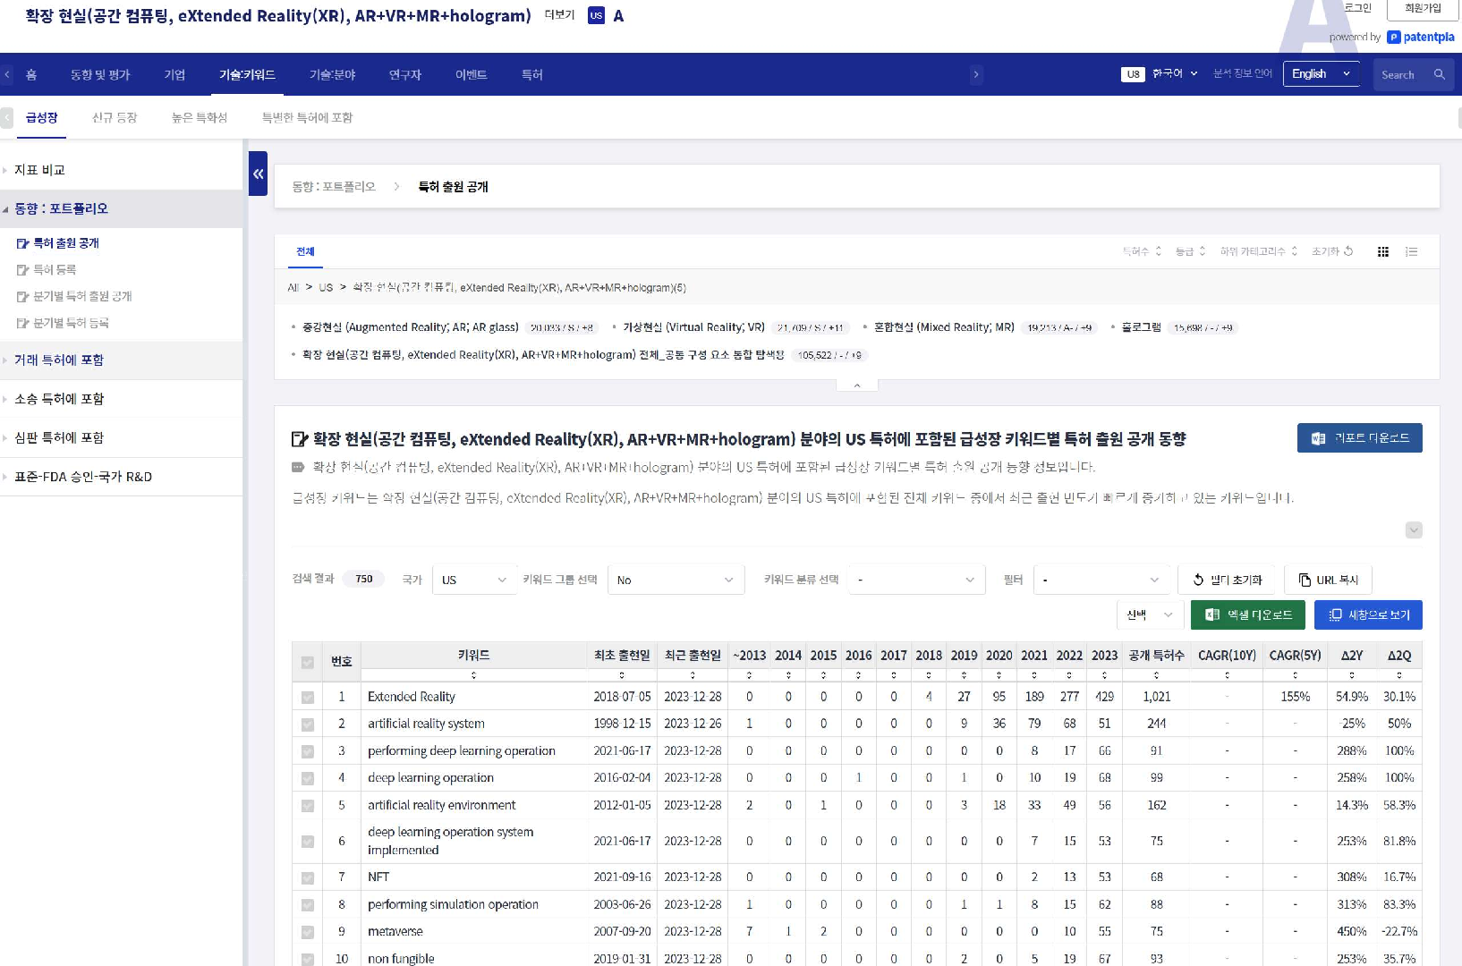This screenshot has width=1462, height=966.
Task: Expand 소송 특허에 포함 section
Action: pyautogui.click(x=59, y=399)
